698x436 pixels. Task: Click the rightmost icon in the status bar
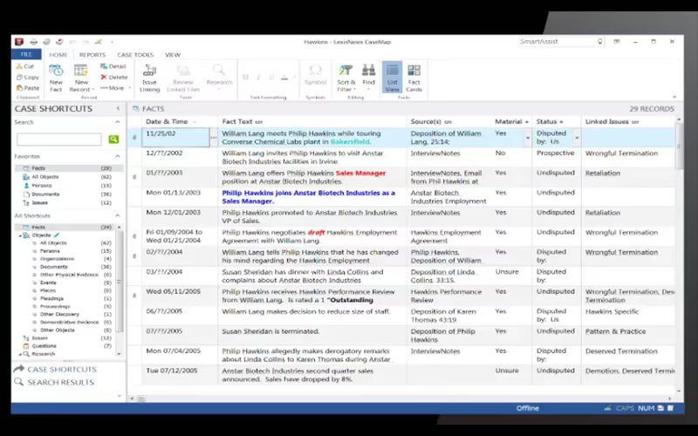coord(670,408)
